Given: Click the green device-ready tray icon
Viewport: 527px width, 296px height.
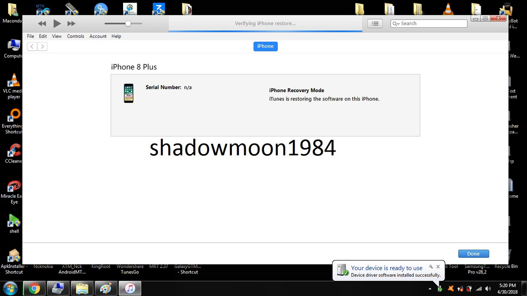Looking at the screenshot, I should point(440,289).
